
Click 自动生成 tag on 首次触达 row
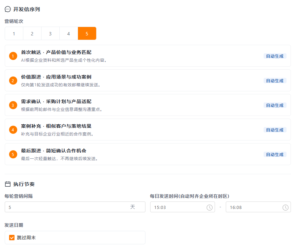pyautogui.click(x=275, y=56)
